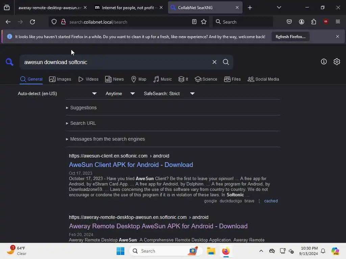Viewport: 346px width, 259px height.
Task: Close the aweray-remote-desktop tab
Action: point(85,7)
